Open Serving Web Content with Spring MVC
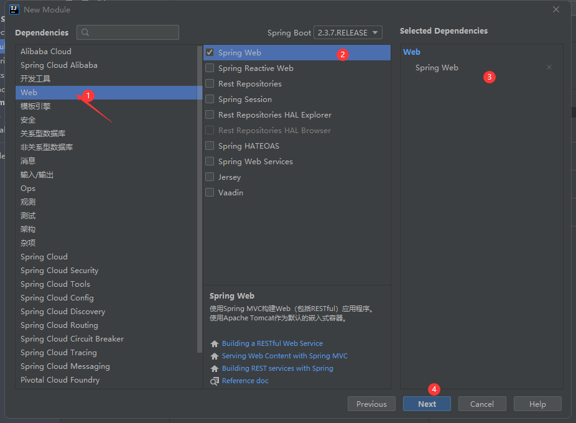 tap(285, 356)
